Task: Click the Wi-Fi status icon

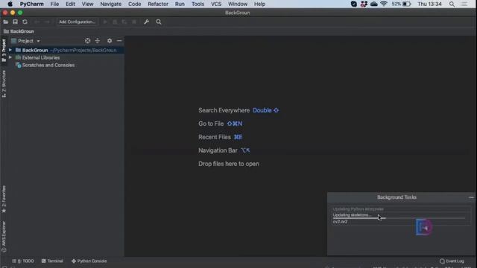Action: (x=384, y=4)
